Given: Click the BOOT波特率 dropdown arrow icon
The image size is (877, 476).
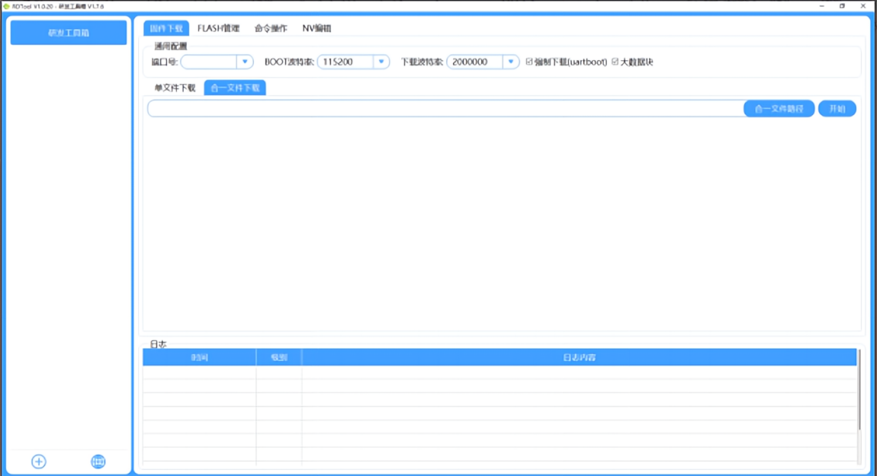Looking at the screenshot, I should point(381,62).
